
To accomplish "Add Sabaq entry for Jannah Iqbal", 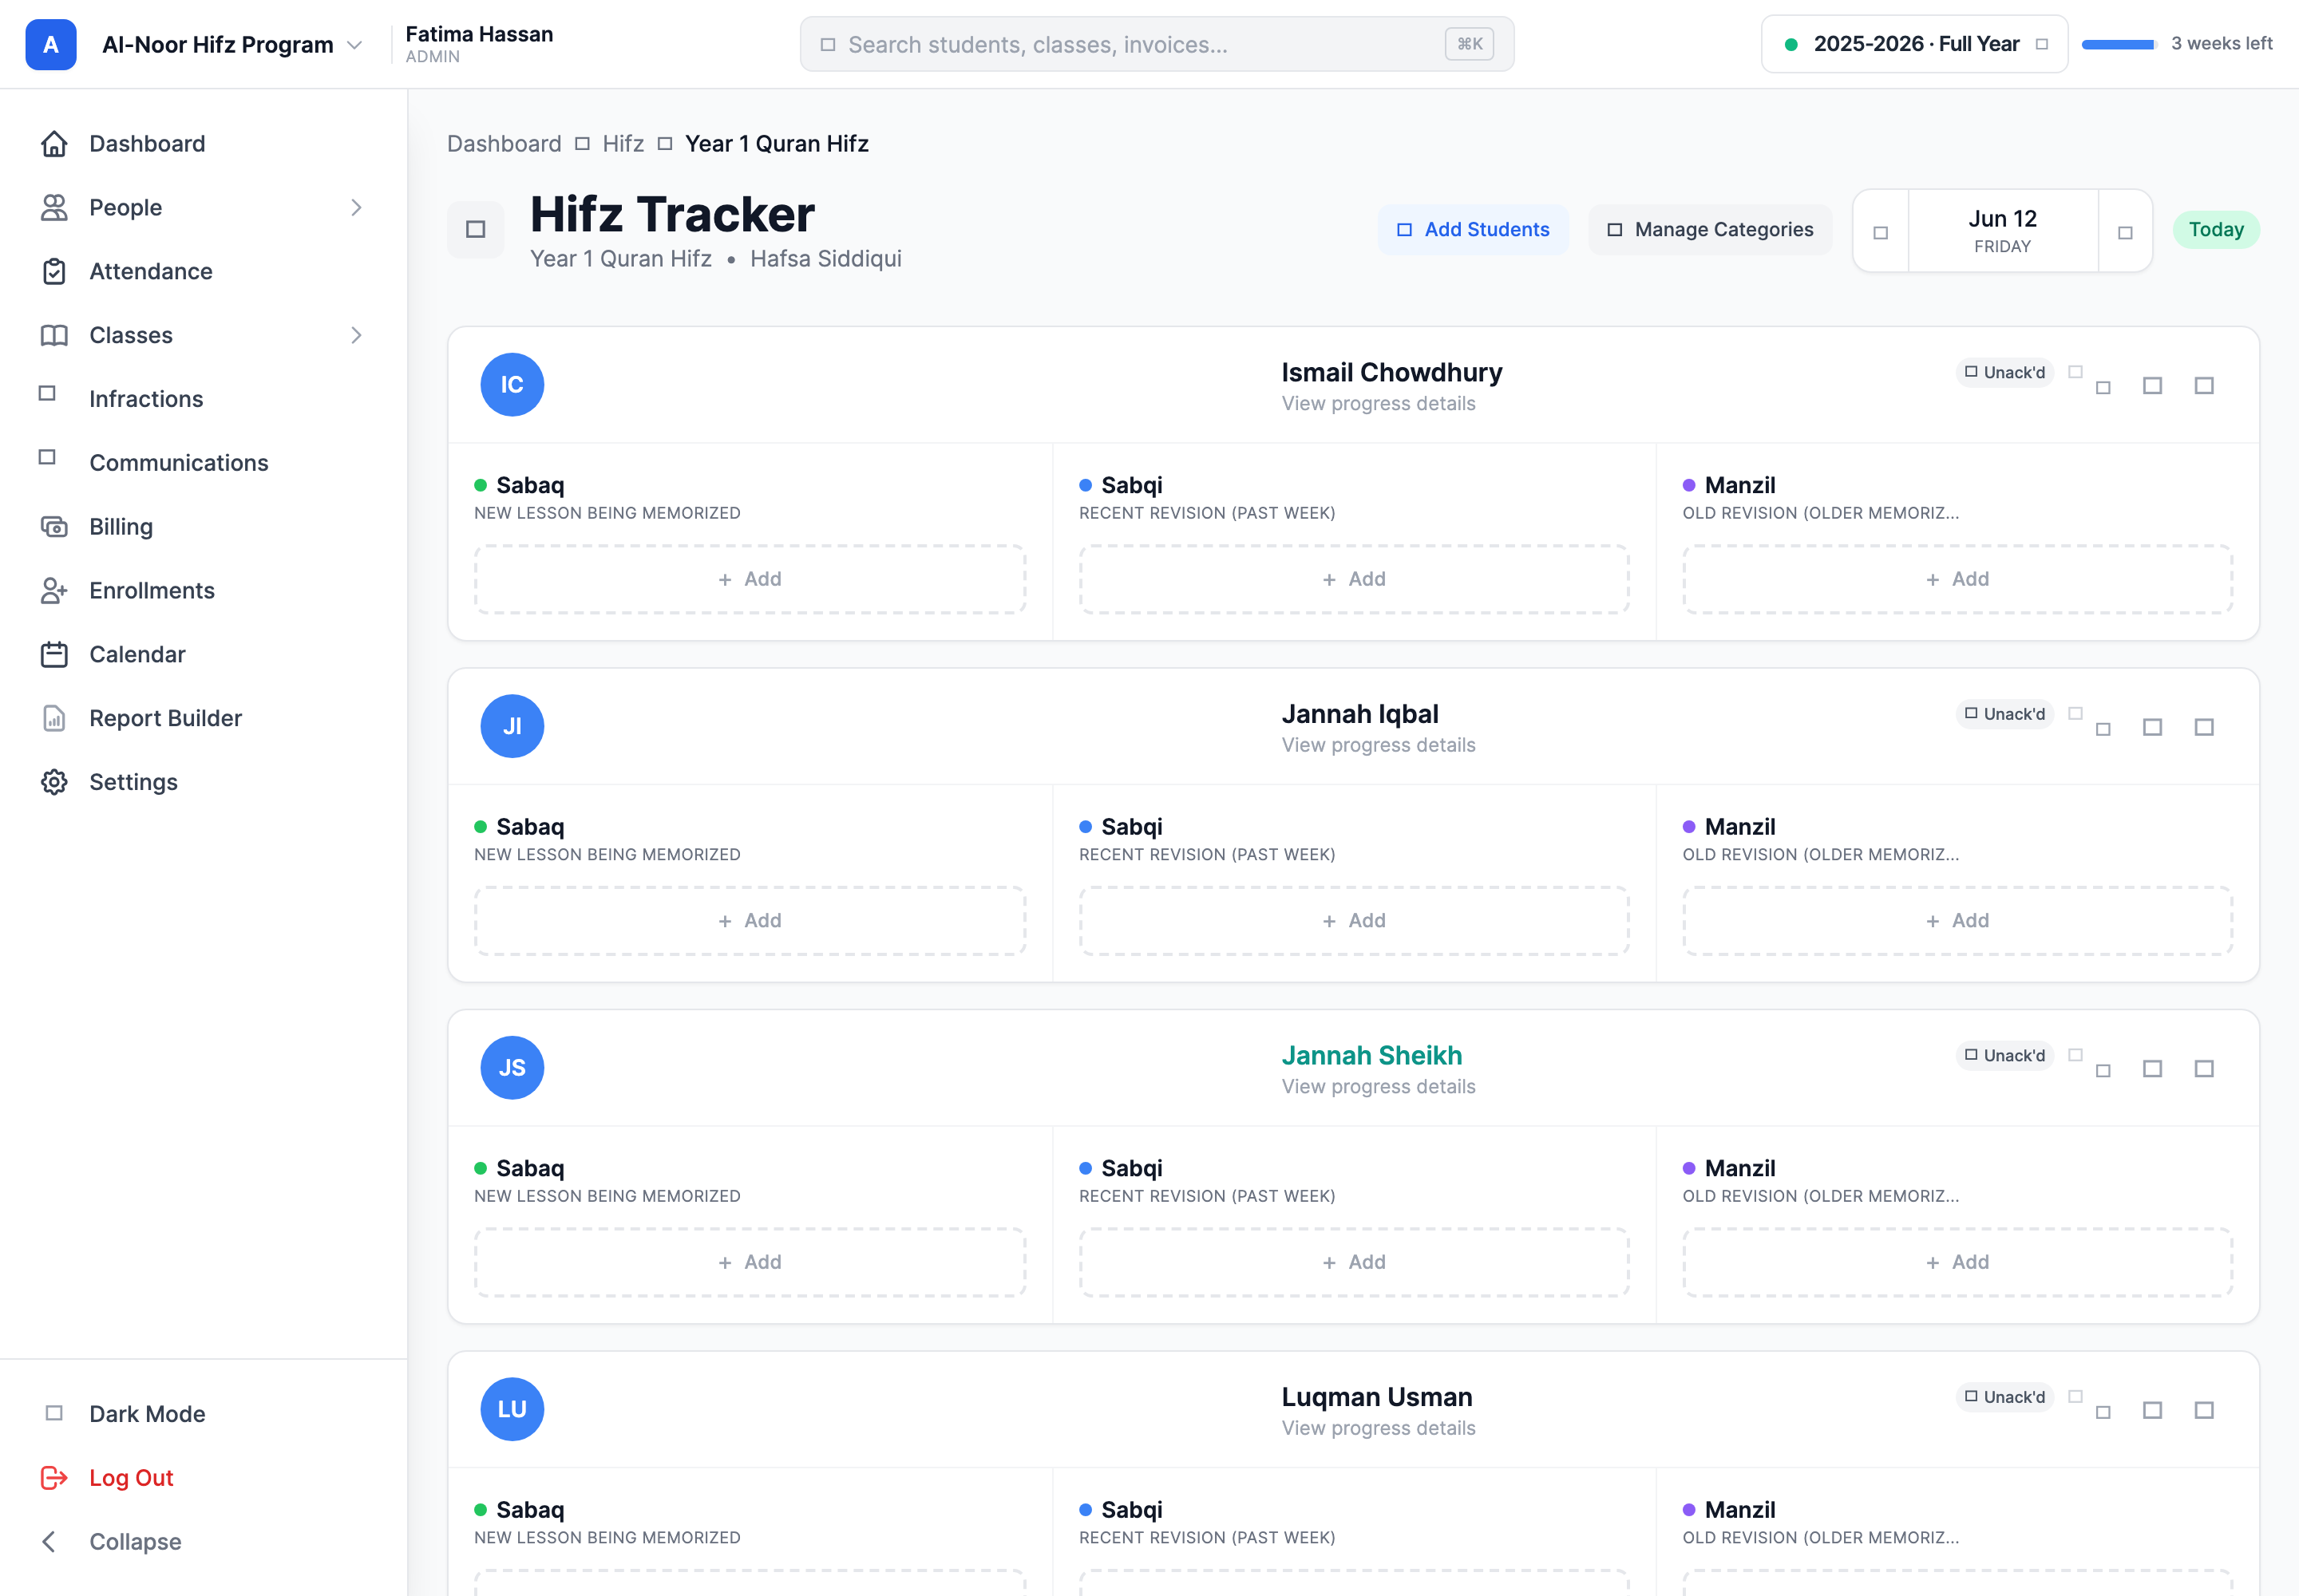I will click(750, 921).
